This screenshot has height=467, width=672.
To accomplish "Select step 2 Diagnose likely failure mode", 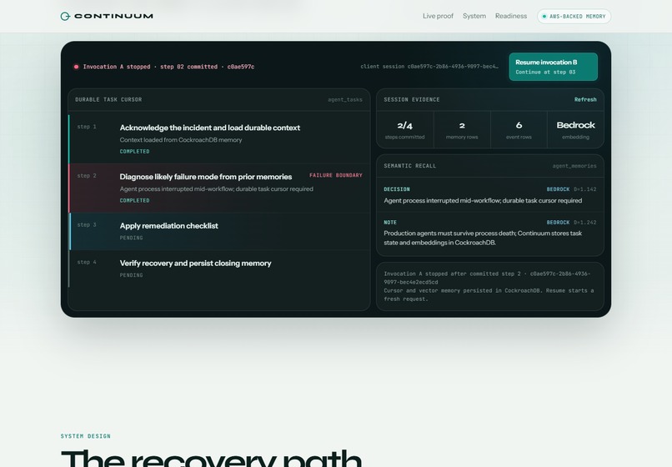I will [219, 188].
